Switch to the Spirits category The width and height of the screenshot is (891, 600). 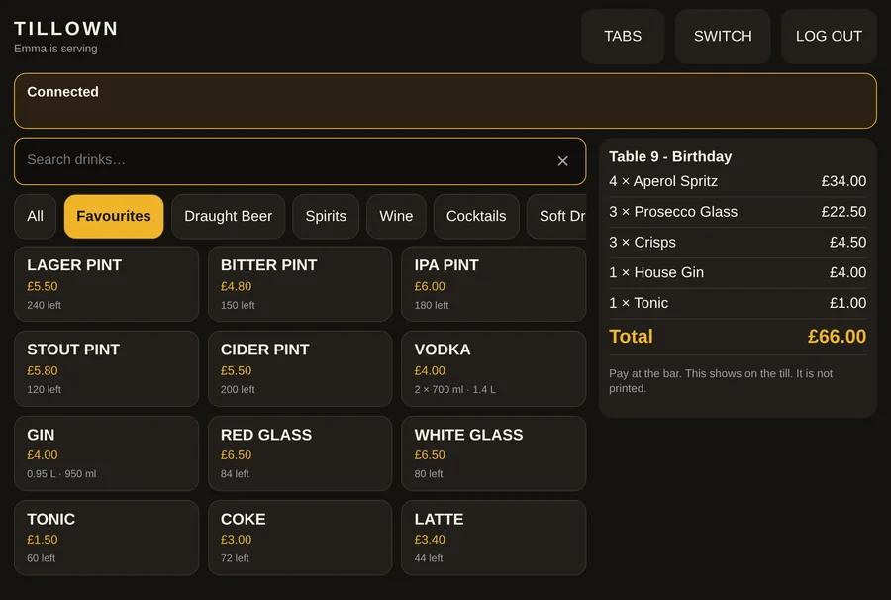(326, 217)
